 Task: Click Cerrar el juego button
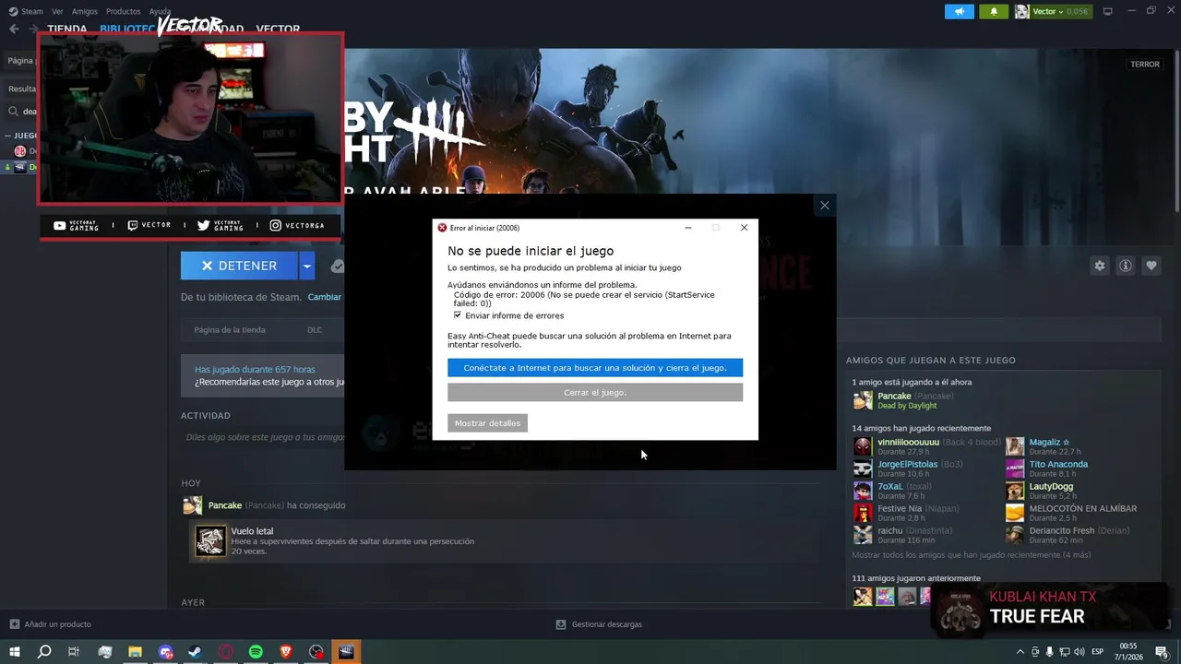coord(595,392)
